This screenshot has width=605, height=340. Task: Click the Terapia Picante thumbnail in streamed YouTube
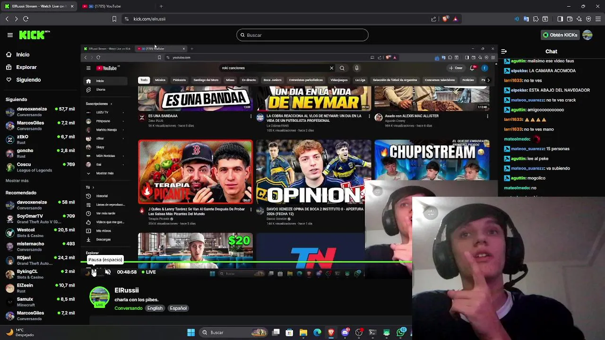click(x=195, y=172)
